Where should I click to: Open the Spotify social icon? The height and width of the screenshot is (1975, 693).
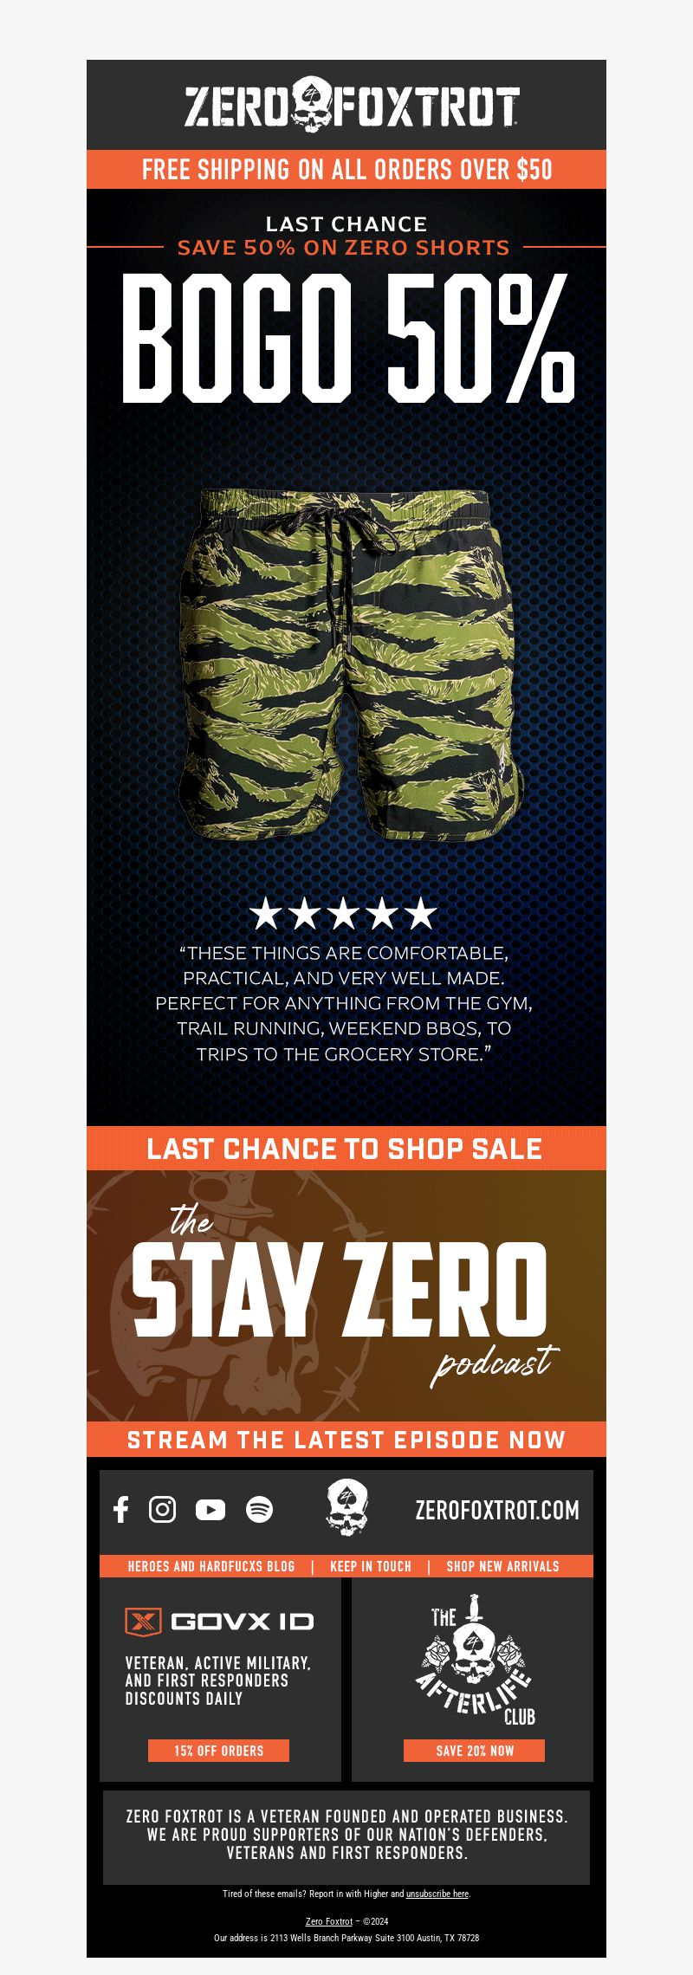point(260,1510)
